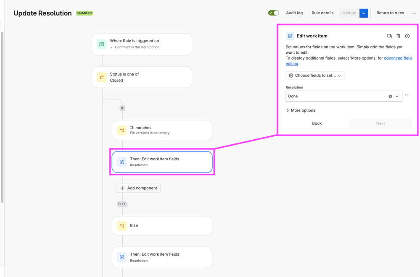
Task: Toggle the rule enabled switch
Action: (273, 13)
